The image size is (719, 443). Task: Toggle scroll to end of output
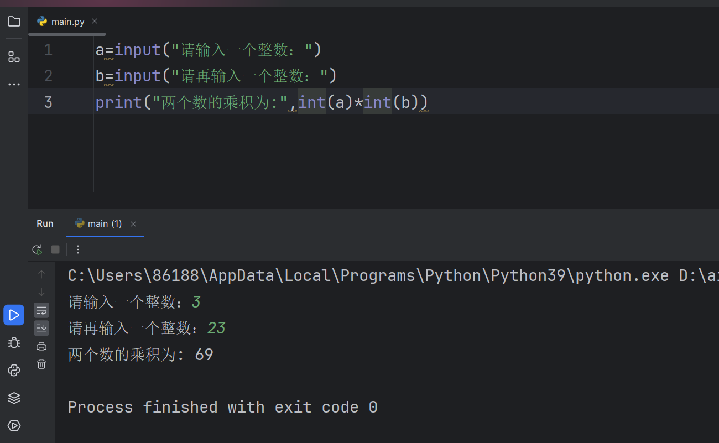[41, 328]
